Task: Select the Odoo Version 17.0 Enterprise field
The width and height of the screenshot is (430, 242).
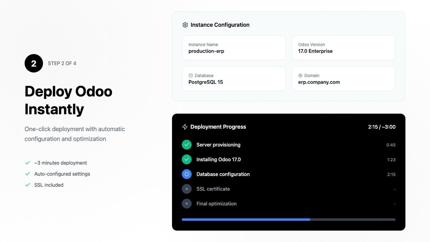Action: (x=343, y=48)
